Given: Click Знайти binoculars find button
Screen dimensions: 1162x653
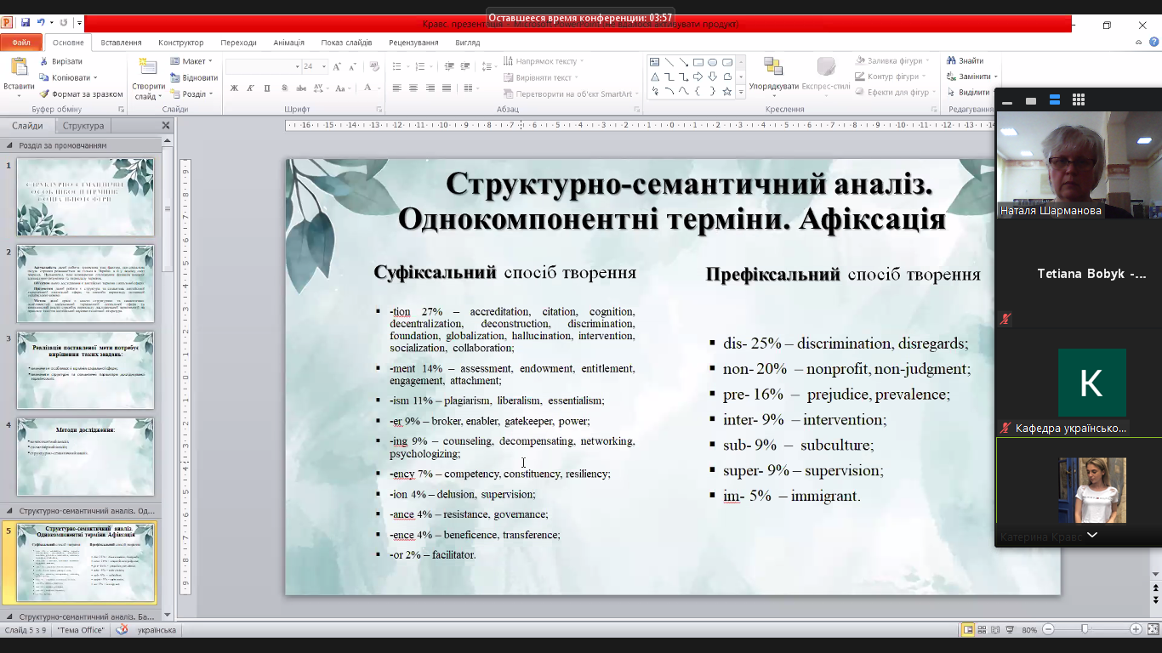Looking at the screenshot, I should pyautogui.click(x=965, y=61).
